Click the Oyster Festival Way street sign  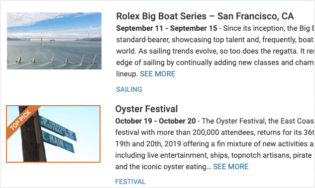(58, 127)
